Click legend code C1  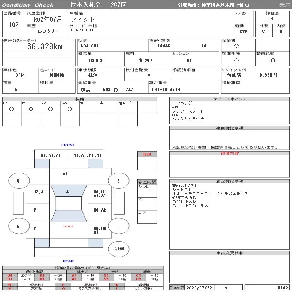[138, 276]
